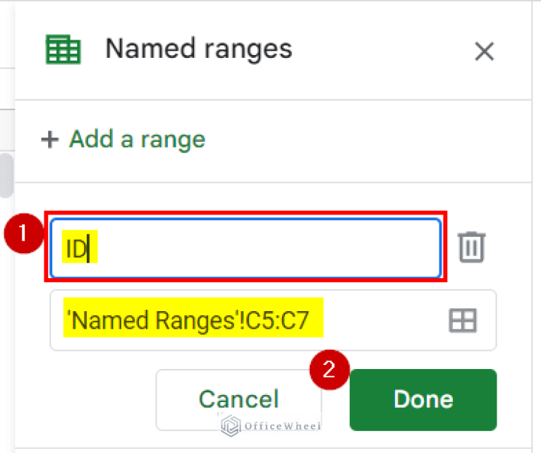Open the select data range grid icon
The width and height of the screenshot is (541, 453).
[x=463, y=321]
